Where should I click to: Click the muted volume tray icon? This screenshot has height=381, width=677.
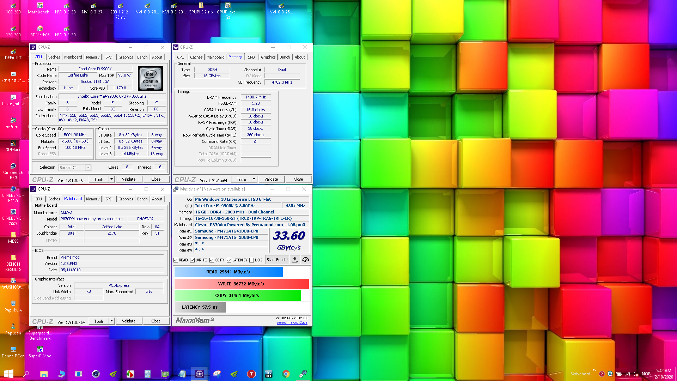pos(635,374)
